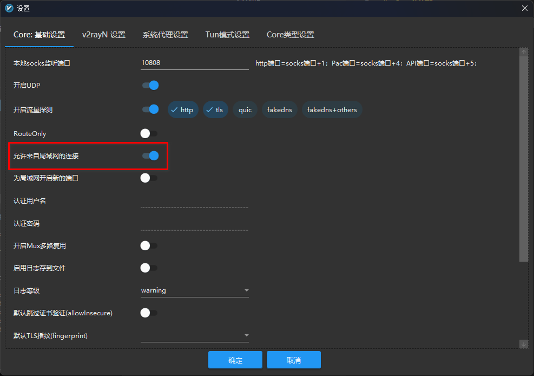This screenshot has height=376, width=534.
Task: Deselect the tls sniffing chip
Action: (x=215, y=110)
